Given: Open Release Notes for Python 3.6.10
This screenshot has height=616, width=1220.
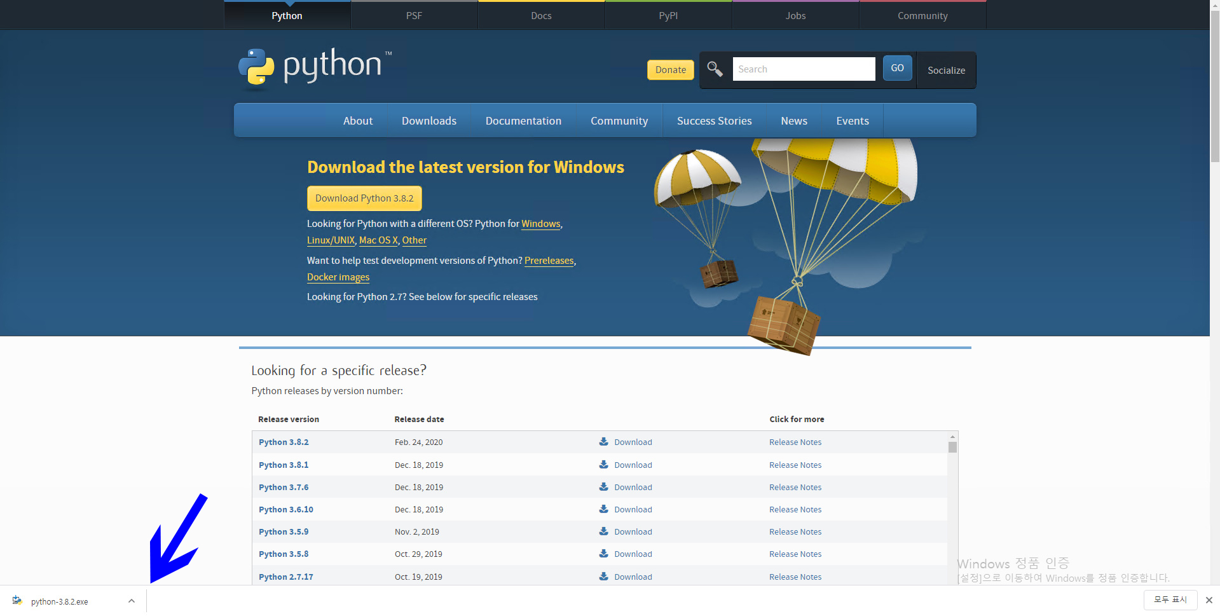Looking at the screenshot, I should (x=795, y=509).
